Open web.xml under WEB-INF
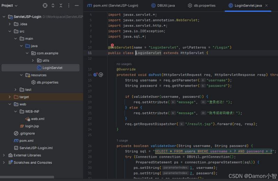The image size is (278, 181). 37,119
